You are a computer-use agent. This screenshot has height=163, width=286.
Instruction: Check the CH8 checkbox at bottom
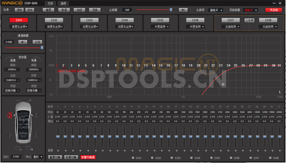click(270, 158)
